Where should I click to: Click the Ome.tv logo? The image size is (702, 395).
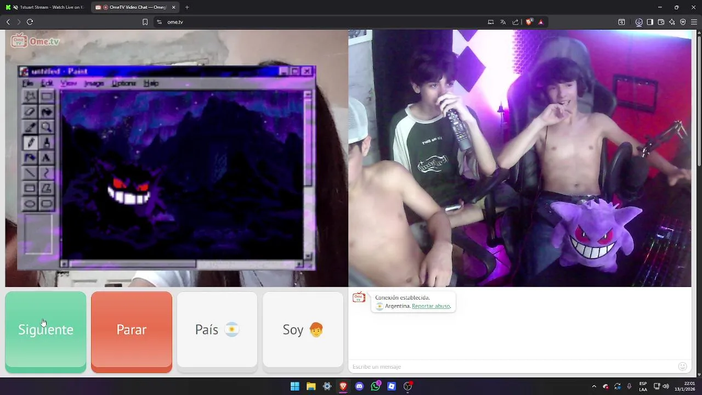(35, 41)
